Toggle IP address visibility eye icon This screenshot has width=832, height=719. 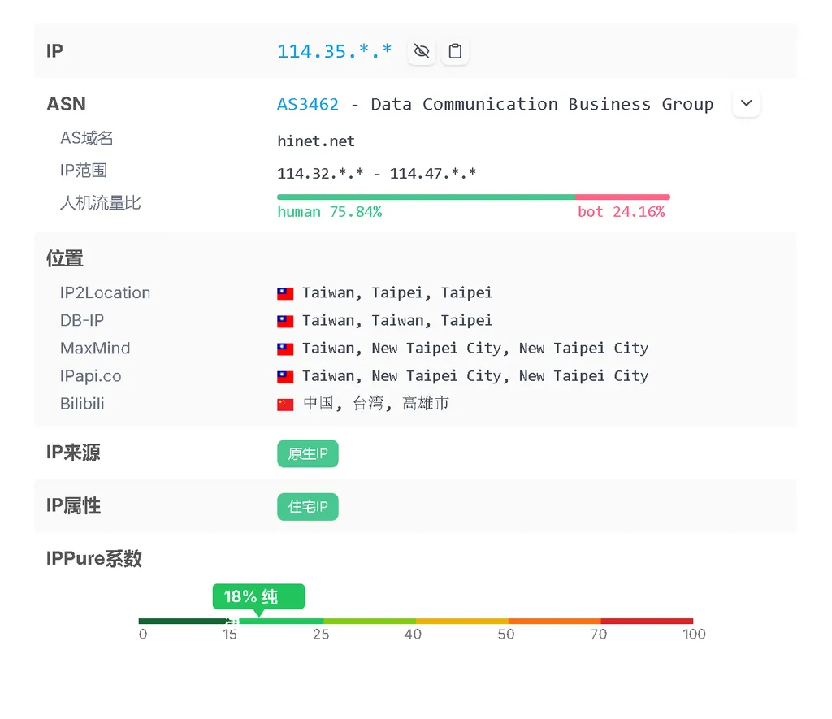[421, 51]
